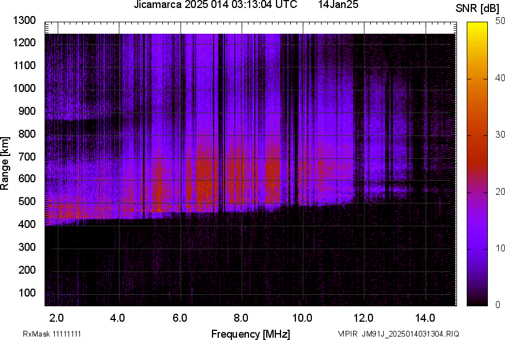Click the plot title 'Jicamarca 2025 014 03:13:04 UTC'
505x340 pixels.
click(215, 5)
